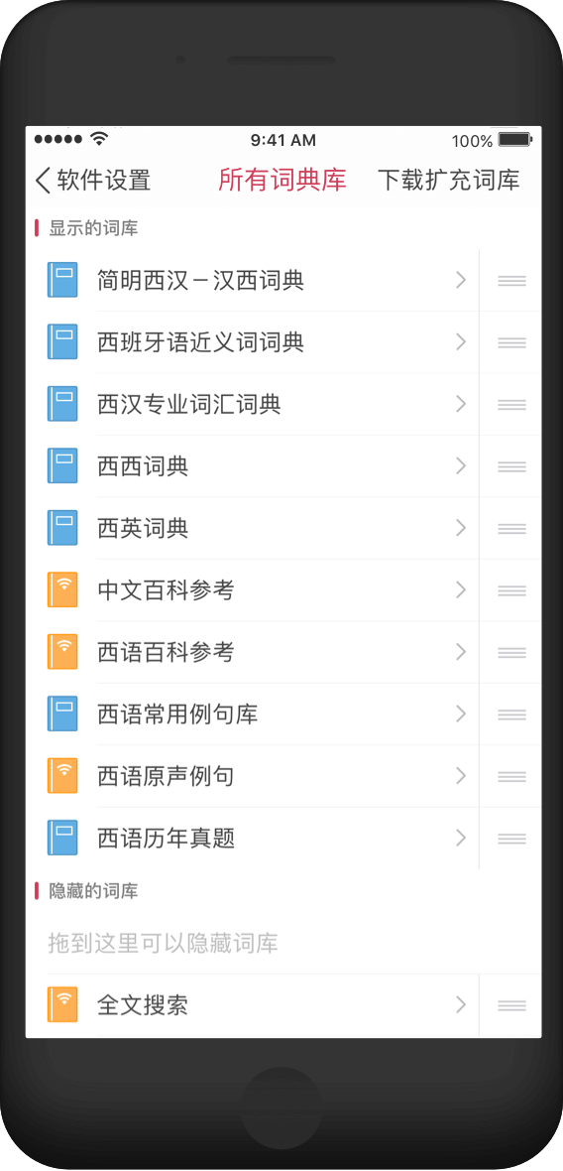Tap orange book icon beside 西语百科参考
The image size is (563, 1171).
point(62,652)
